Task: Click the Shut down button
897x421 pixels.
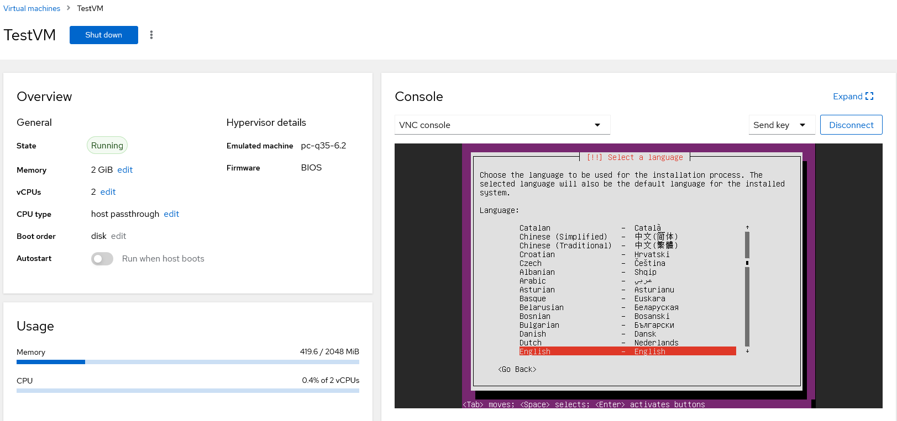Action: (x=104, y=35)
